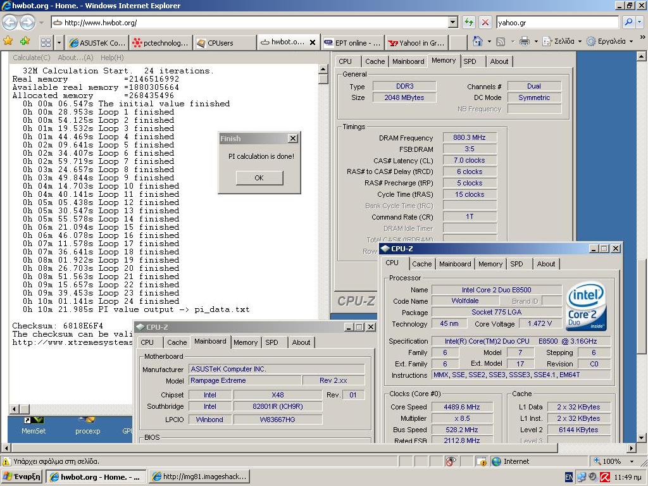The height and width of the screenshot is (486, 648).
Task: Click the page's horizontal scrollbar thumb
Action: [284, 448]
